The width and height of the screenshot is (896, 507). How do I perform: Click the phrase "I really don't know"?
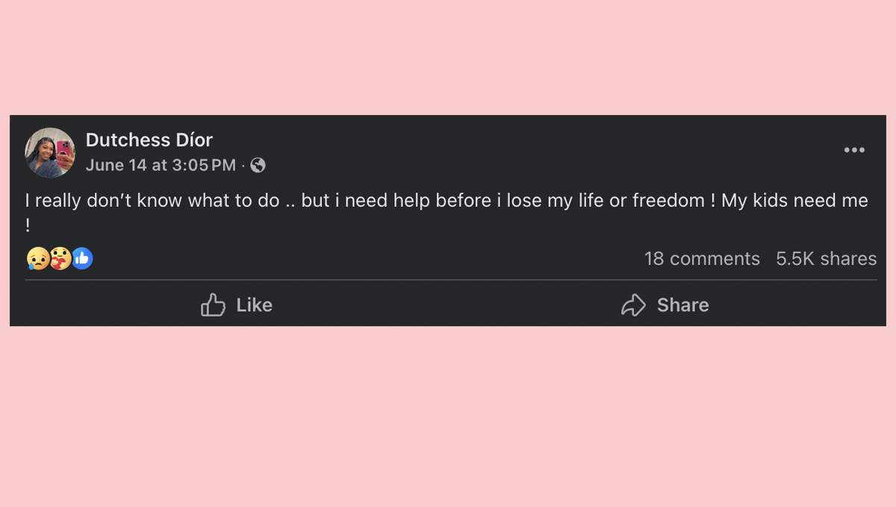point(105,200)
